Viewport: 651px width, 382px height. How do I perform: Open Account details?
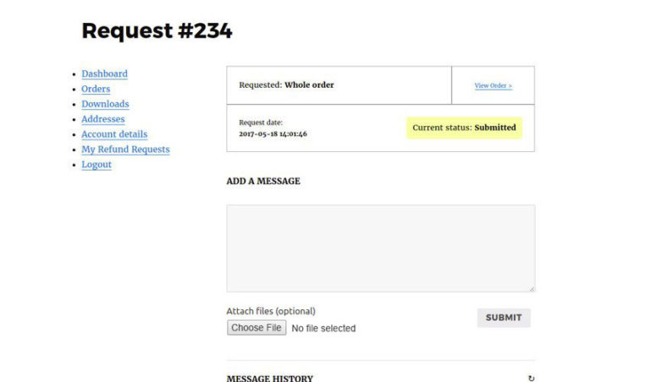tap(114, 134)
